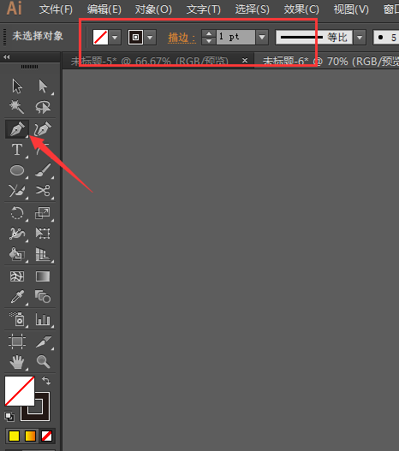Click the brush definition 5 box

tap(386, 38)
